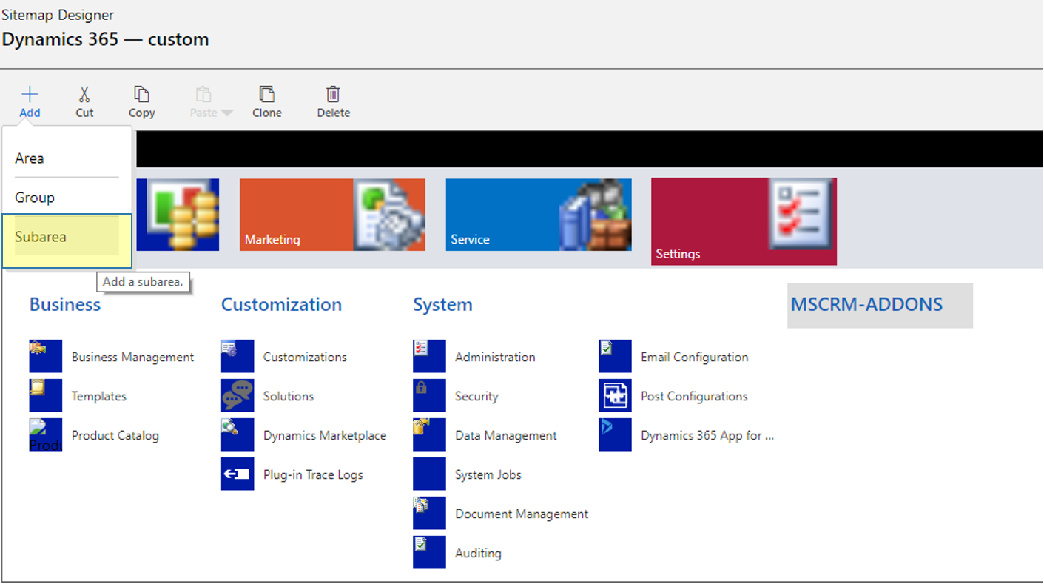Viewport: 1044px width, 584px height.
Task: Click the Email Configuration icon
Action: (x=615, y=356)
